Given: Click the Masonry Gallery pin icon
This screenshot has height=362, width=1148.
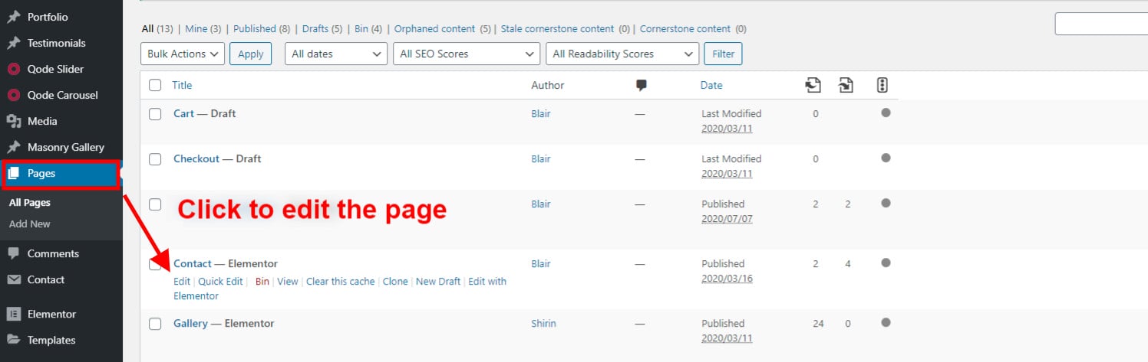Looking at the screenshot, I should [14, 147].
